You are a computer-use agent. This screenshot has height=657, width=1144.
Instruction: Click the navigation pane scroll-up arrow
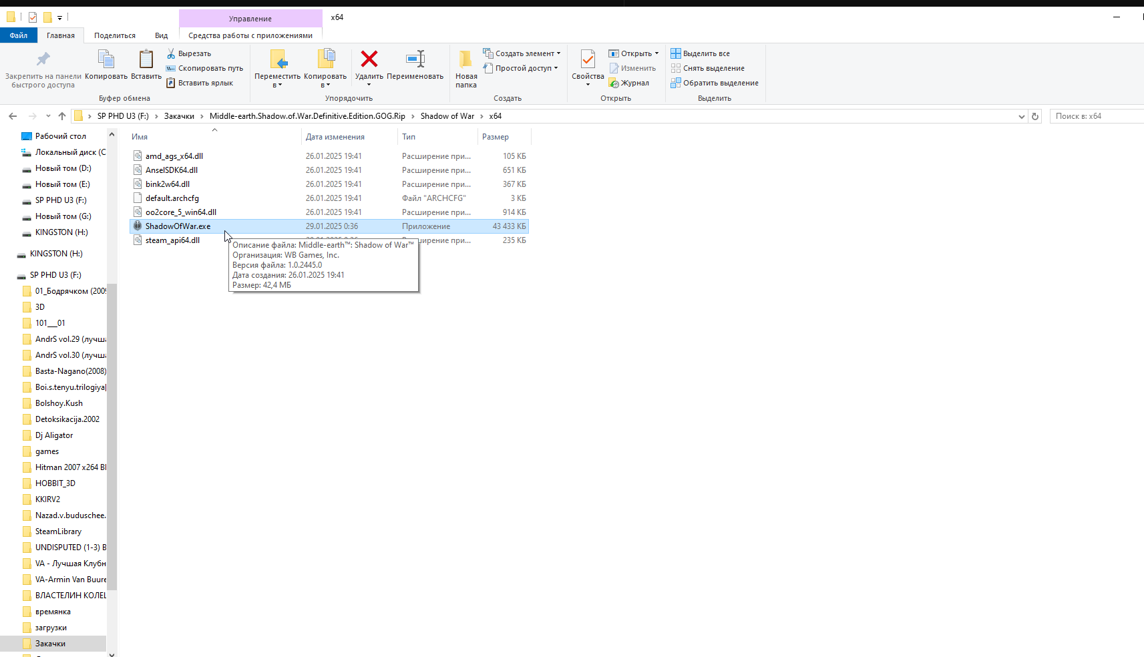click(x=112, y=135)
